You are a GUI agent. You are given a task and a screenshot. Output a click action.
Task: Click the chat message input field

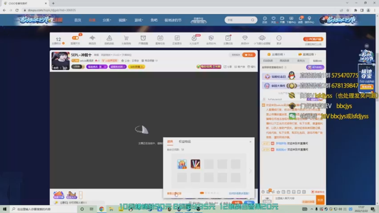point(295,199)
